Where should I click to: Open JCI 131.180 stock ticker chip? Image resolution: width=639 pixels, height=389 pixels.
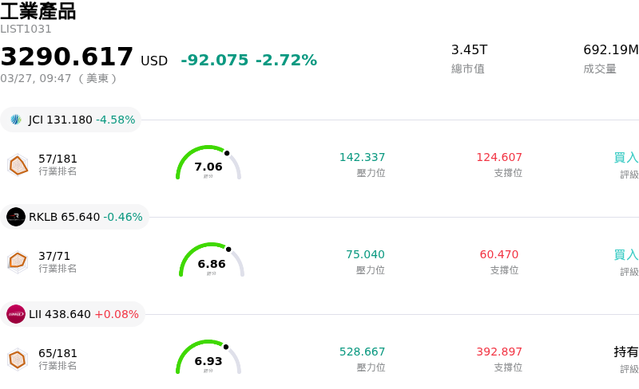[72, 120]
